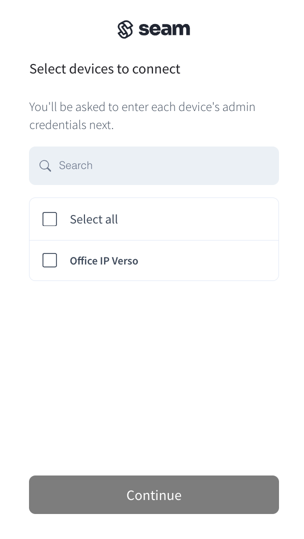
Task: Select the Select all list row
Action: (153, 219)
